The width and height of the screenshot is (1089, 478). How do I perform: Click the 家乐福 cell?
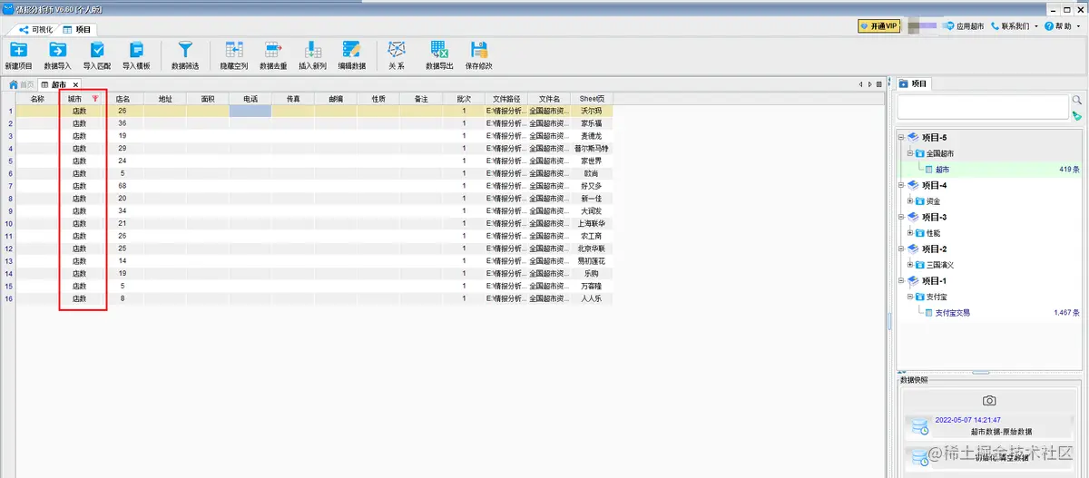pos(592,123)
